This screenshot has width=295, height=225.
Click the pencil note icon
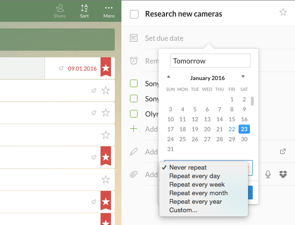tap(134, 152)
